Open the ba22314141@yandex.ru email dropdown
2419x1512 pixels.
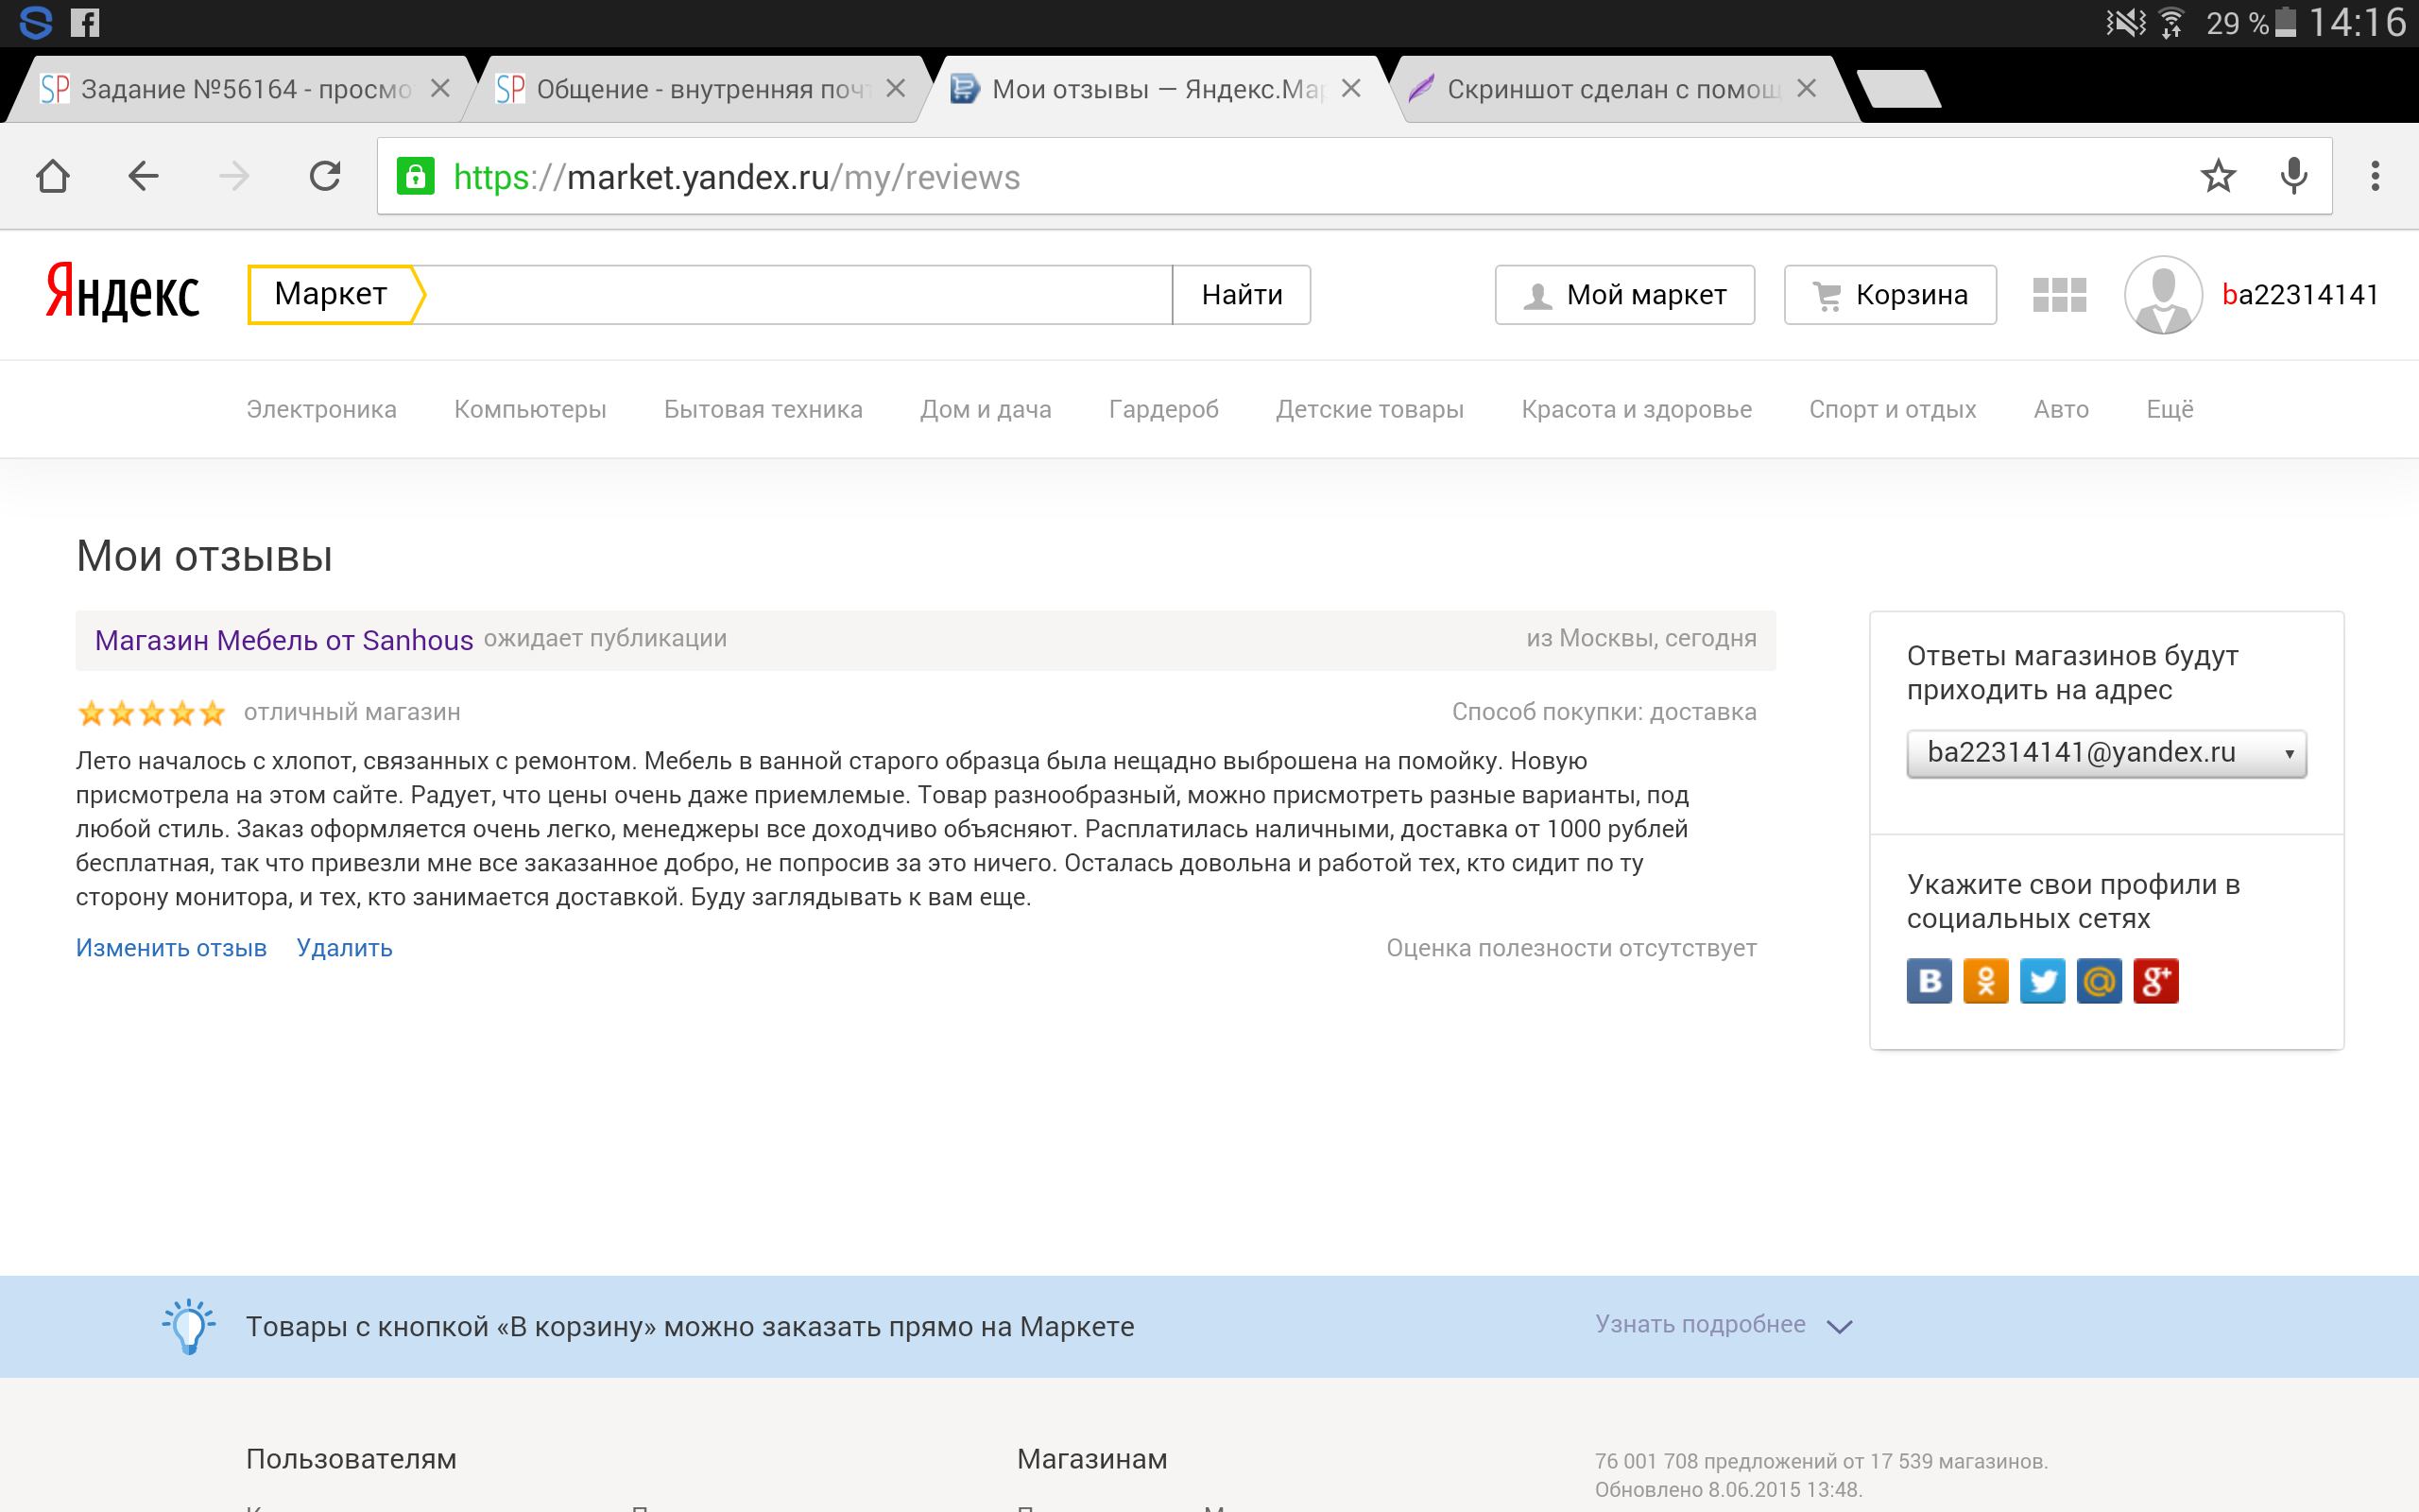[x=2106, y=753]
